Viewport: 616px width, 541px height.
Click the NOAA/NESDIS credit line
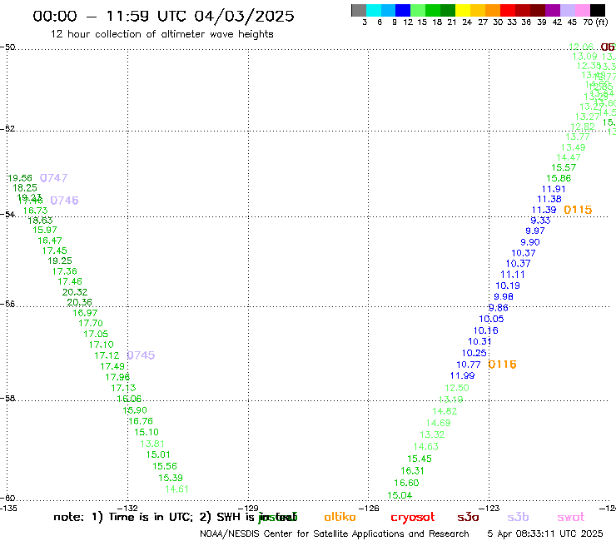335,534
